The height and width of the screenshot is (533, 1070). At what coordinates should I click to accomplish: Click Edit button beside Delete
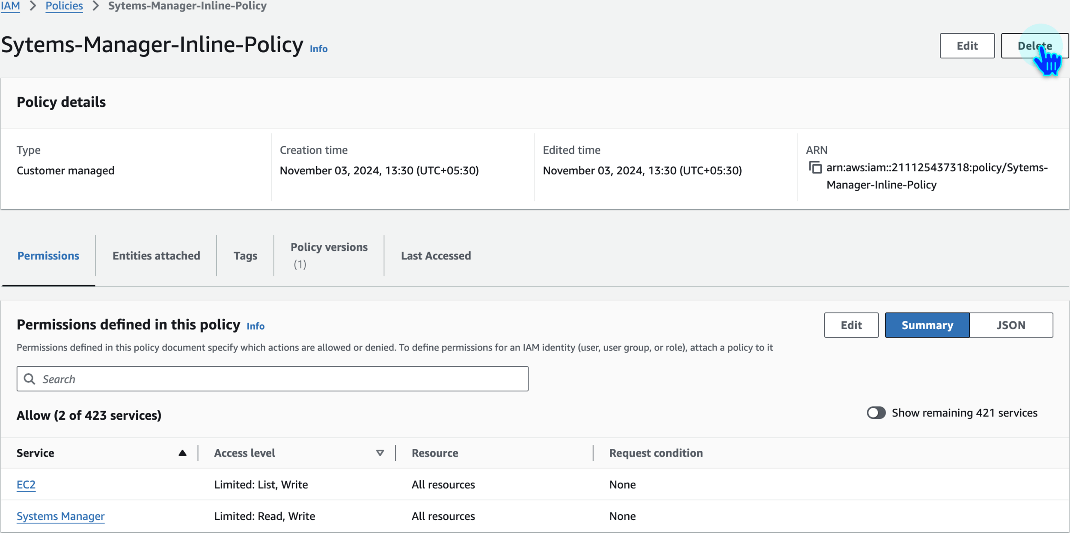[x=967, y=46]
